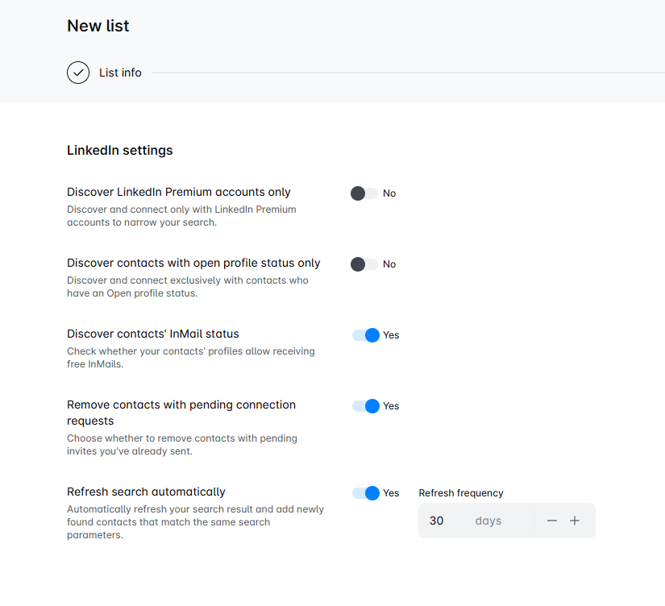Toggle off Refresh search automatically
665x606 pixels.
pos(366,493)
